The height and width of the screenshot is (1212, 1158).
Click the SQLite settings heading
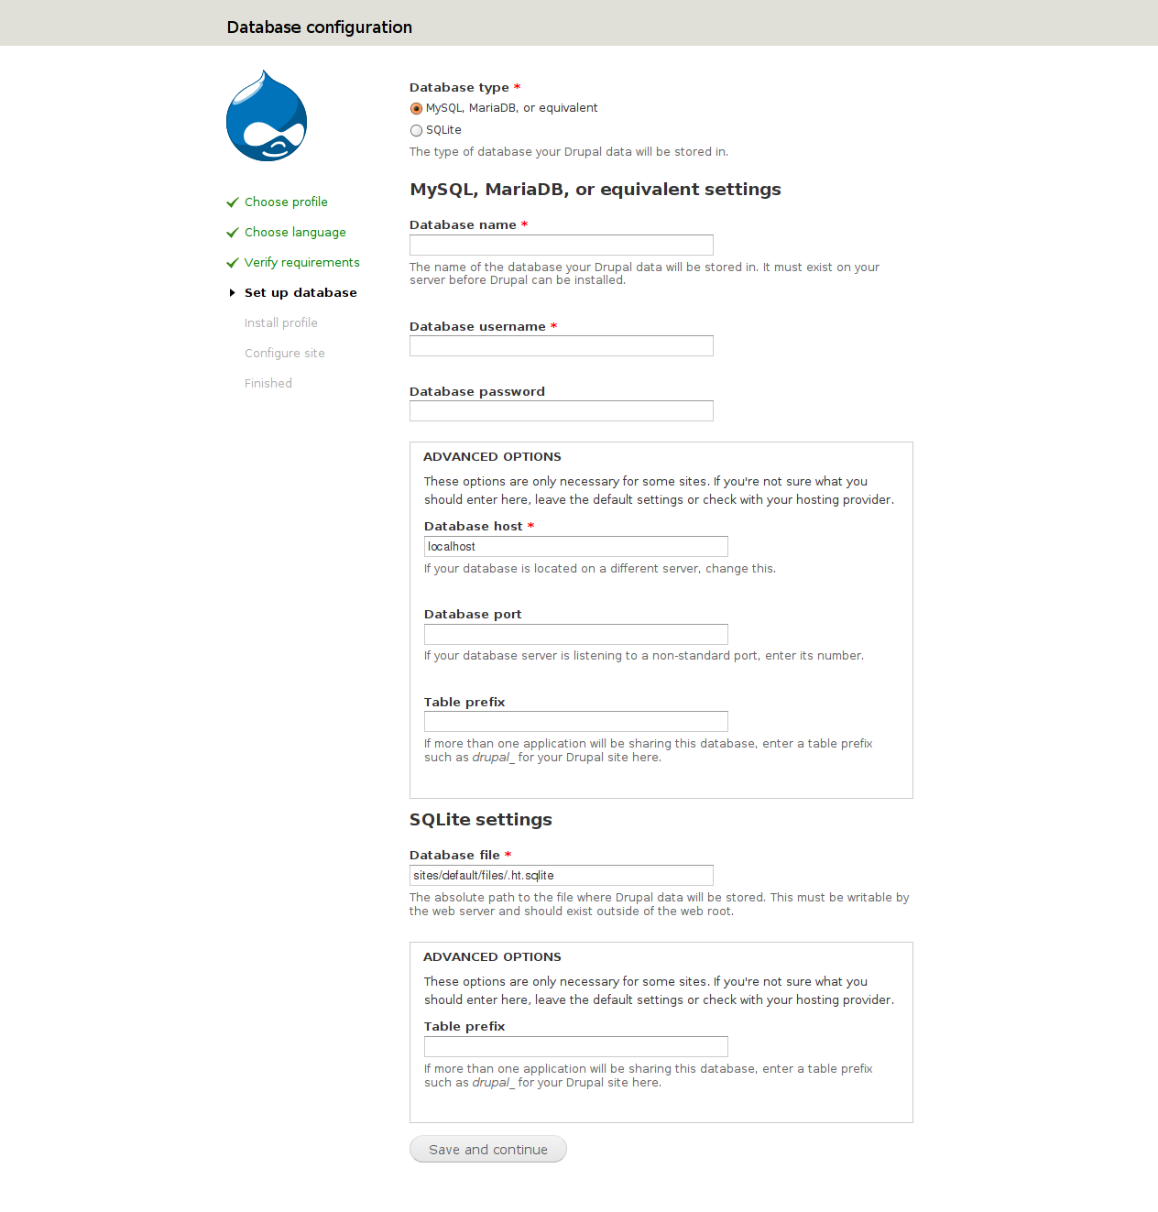point(481,820)
